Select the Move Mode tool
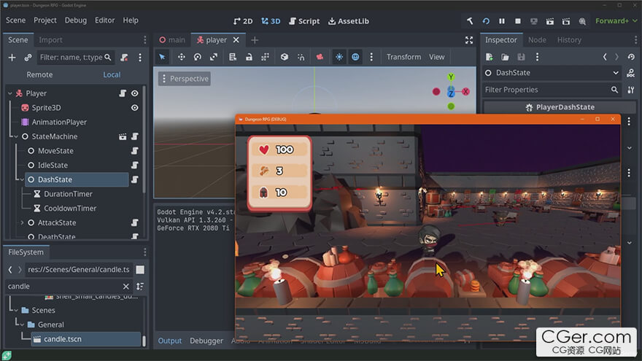The width and height of the screenshot is (642, 361). (182, 57)
